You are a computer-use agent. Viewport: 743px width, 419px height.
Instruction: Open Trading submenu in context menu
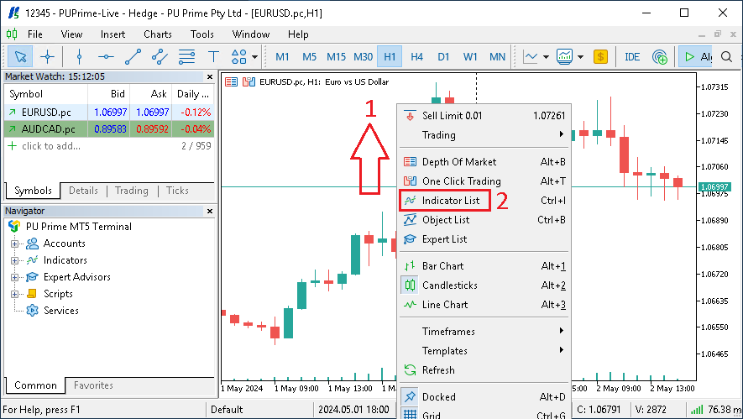(484, 135)
